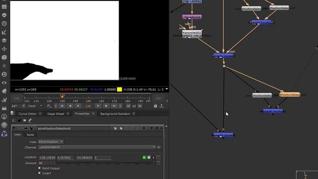Click the animation curve button beside Amount

pos(159,163)
